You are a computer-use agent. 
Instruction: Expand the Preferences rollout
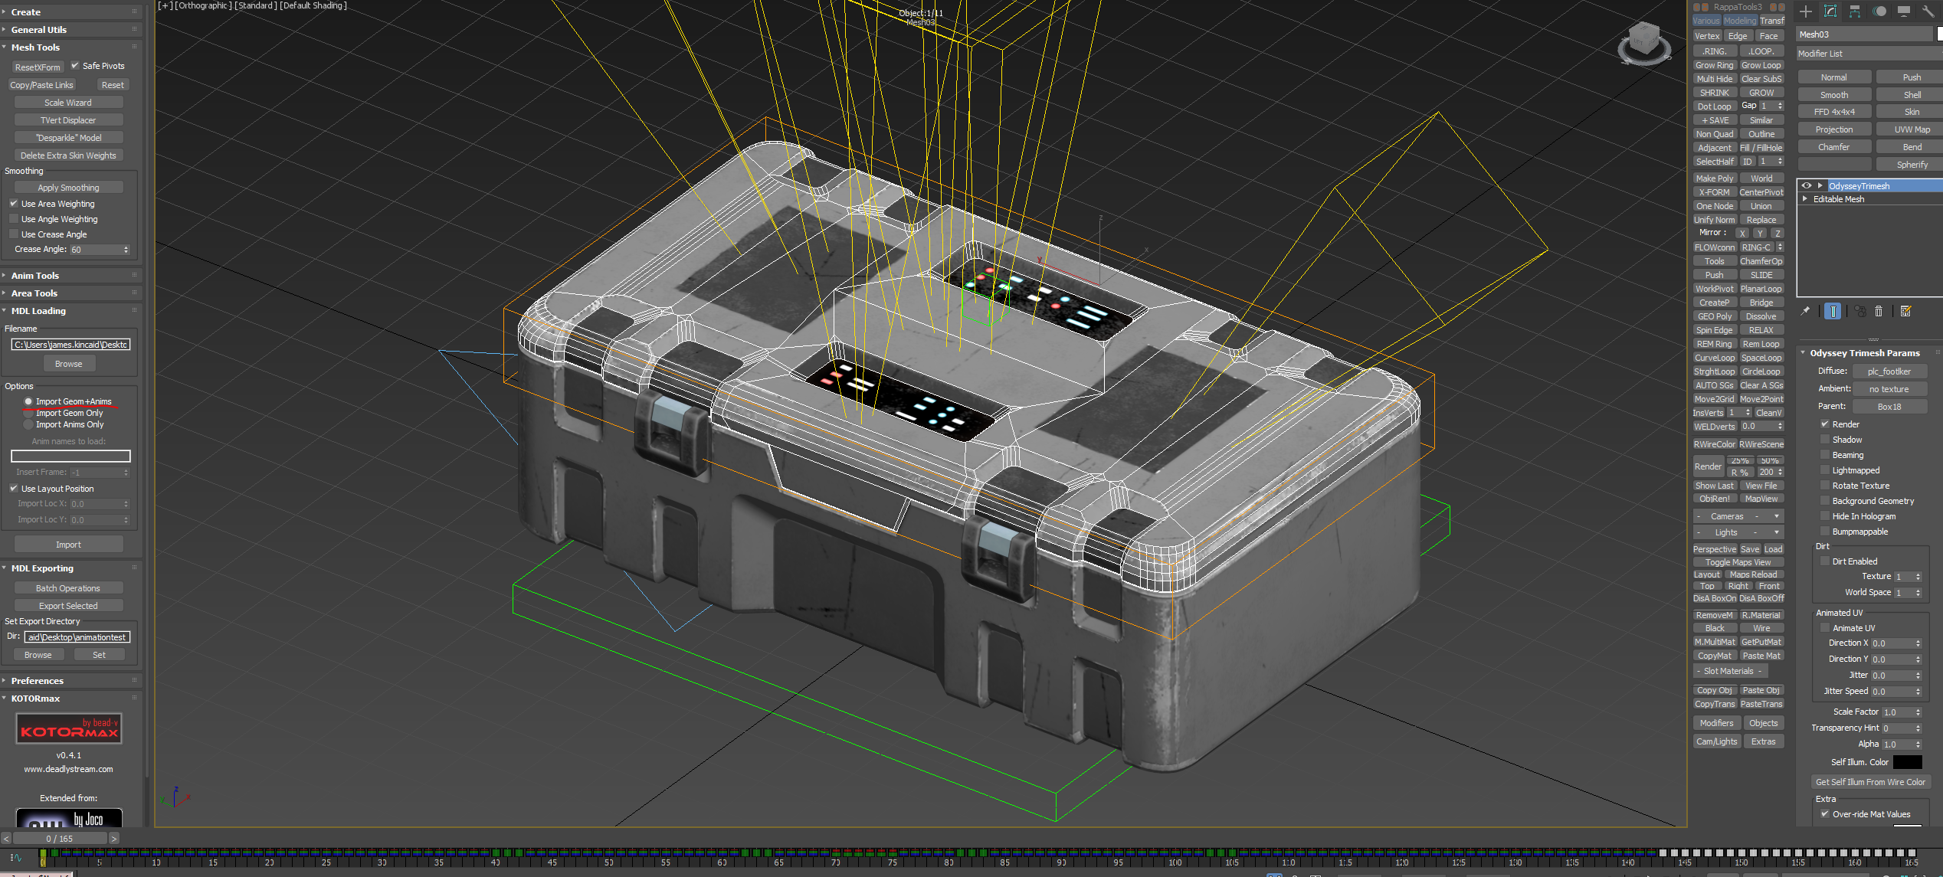pos(70,681)
